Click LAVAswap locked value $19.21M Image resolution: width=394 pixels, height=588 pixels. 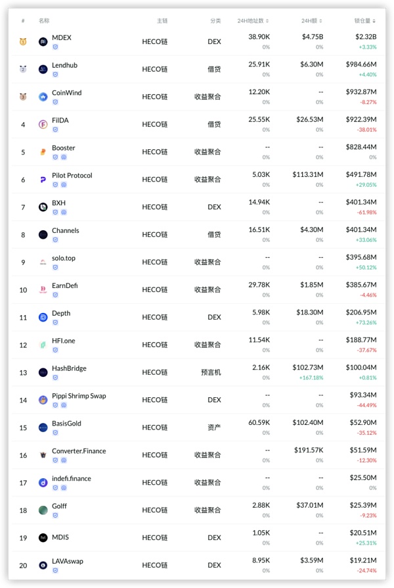click(363, 560)
